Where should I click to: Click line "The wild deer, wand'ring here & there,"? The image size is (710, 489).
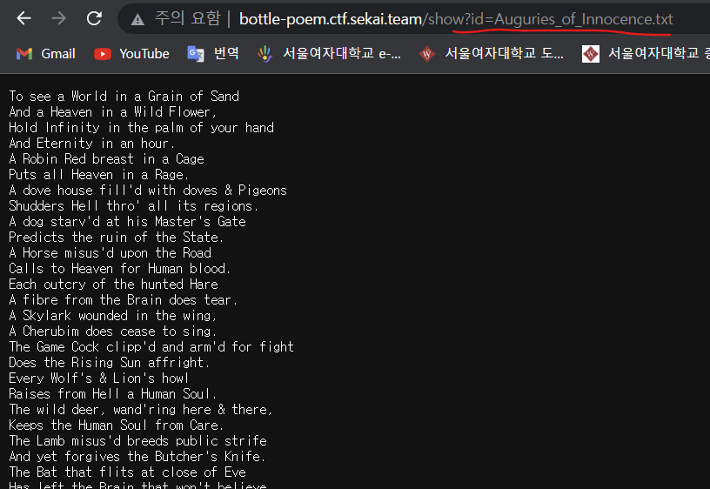click(x=140, y=409)
